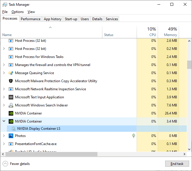
Task: Click the green leaf status icon for Photos
Action: 133,136
